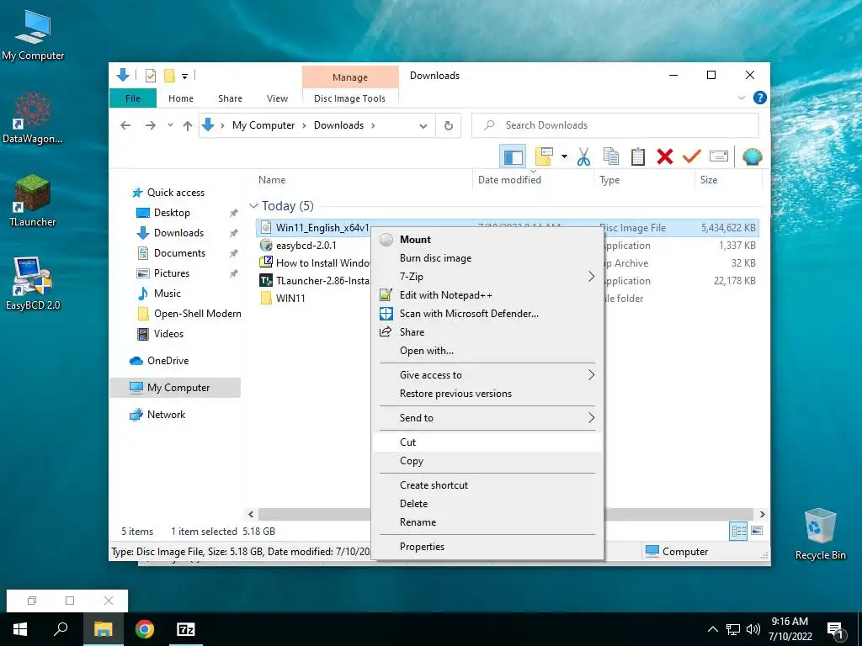Select Network in navigation pane
862x646 pixels.
point(166,415)
